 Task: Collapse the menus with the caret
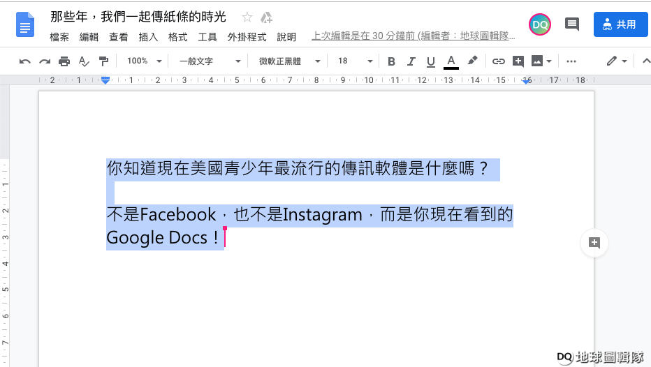coord(646,61)
